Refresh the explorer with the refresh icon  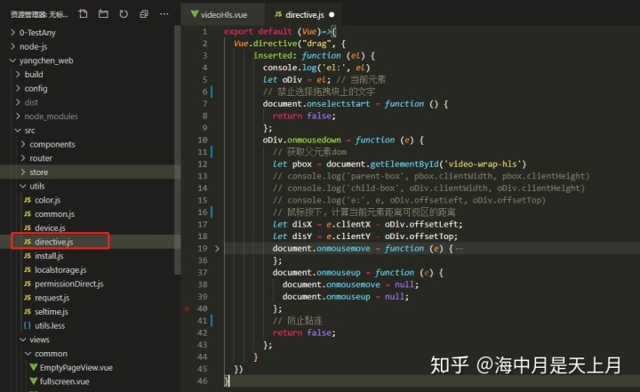tap(124, 14)
